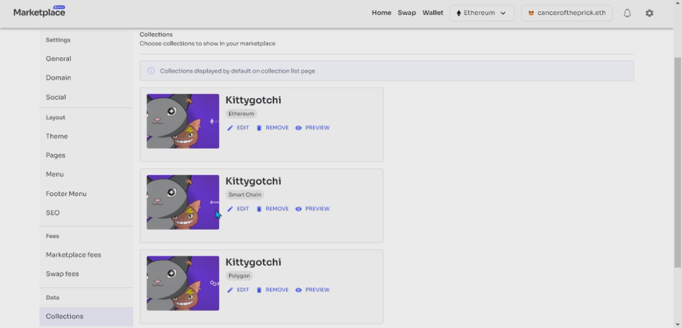Click the Ethereum chain tag
Screen dimensions: 682x328
[241, 114]
